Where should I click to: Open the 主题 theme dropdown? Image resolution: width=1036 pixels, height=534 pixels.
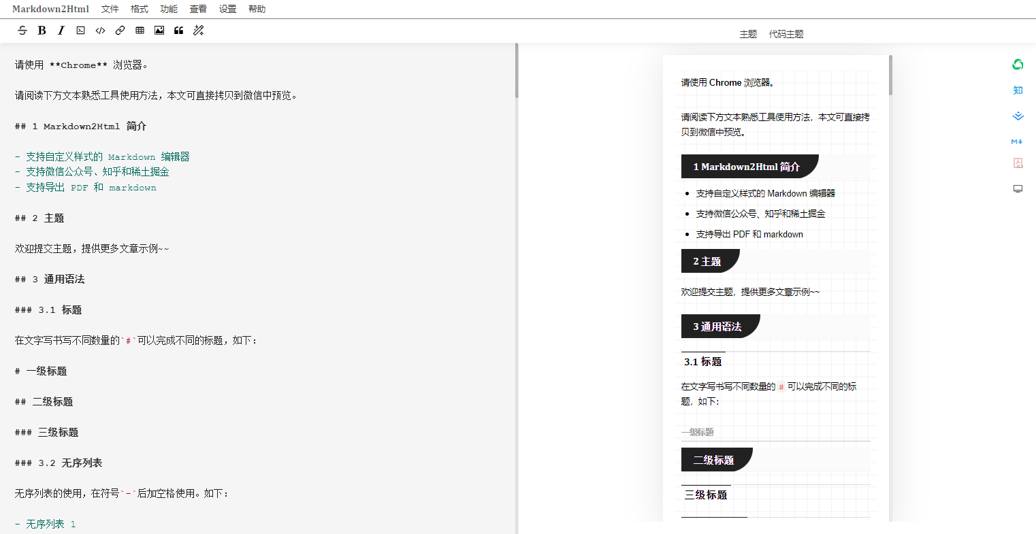[x=748, y=34]
